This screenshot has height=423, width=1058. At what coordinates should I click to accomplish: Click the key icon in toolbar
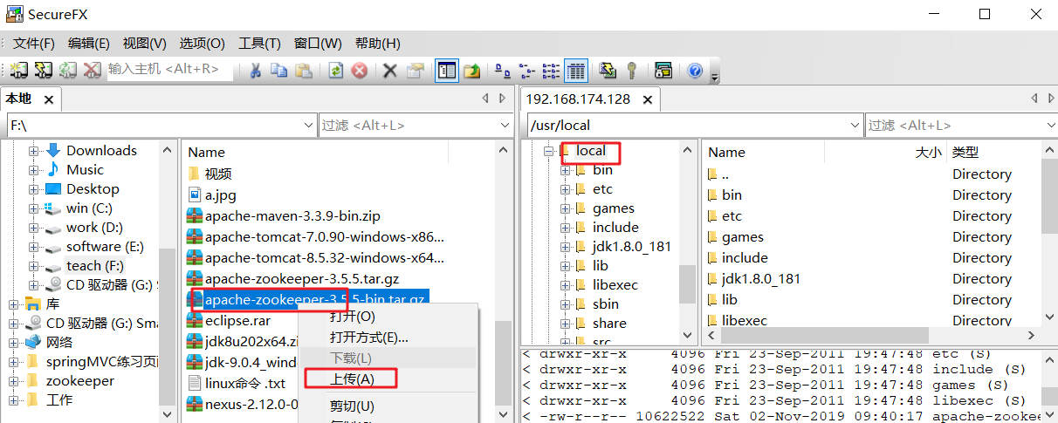pos(631,71)
